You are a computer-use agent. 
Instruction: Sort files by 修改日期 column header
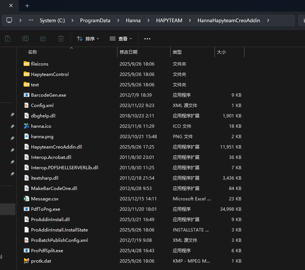[x=128, y=52]
